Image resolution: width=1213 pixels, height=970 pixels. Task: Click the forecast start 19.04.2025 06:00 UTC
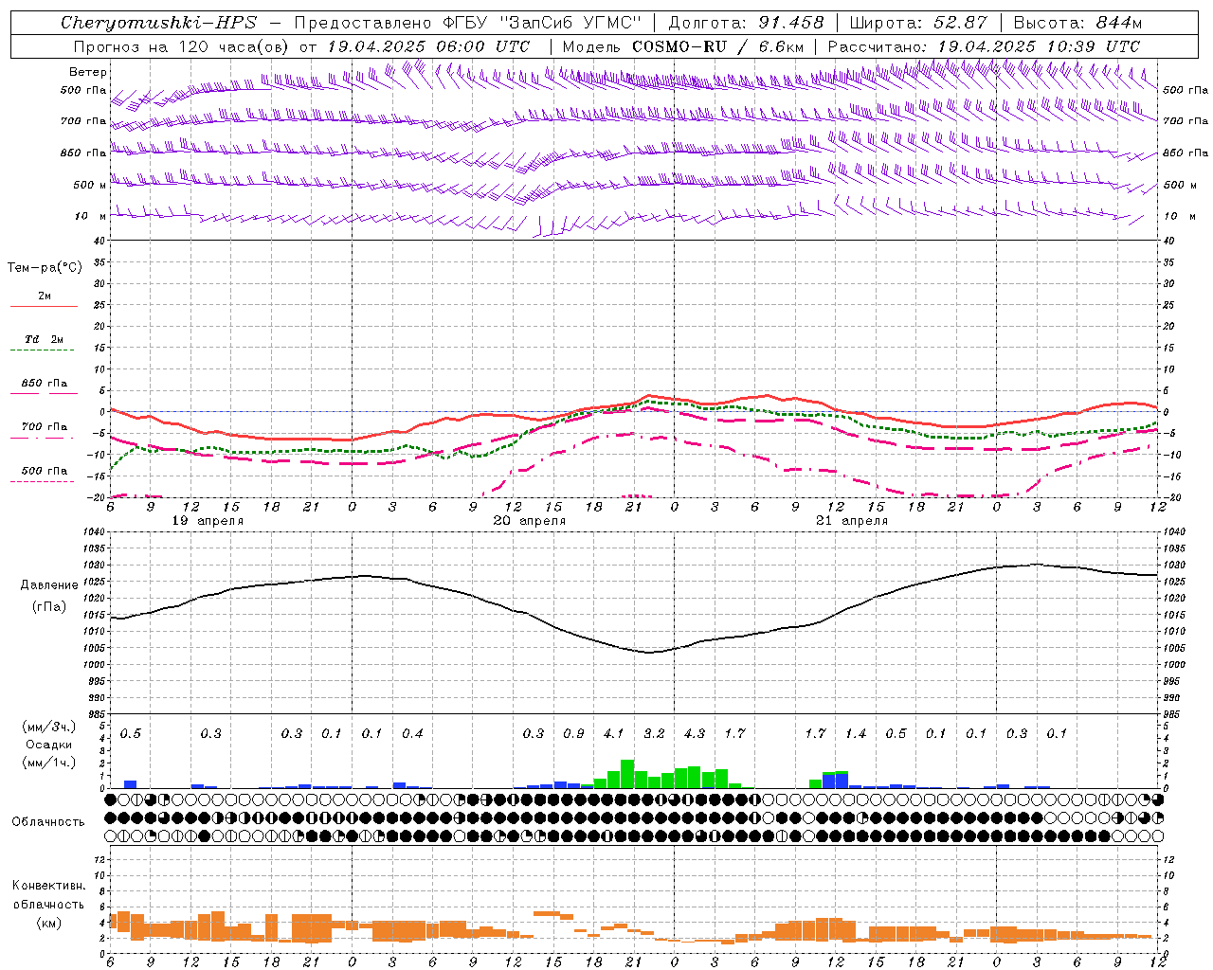pos(428,46)
